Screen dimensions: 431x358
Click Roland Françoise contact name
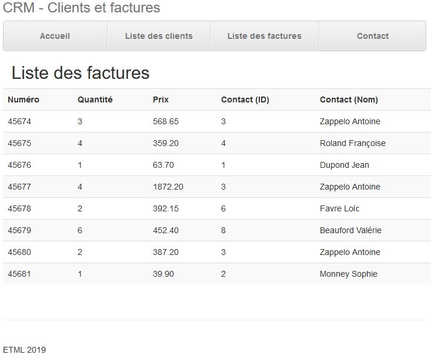[x=352, y=143]
